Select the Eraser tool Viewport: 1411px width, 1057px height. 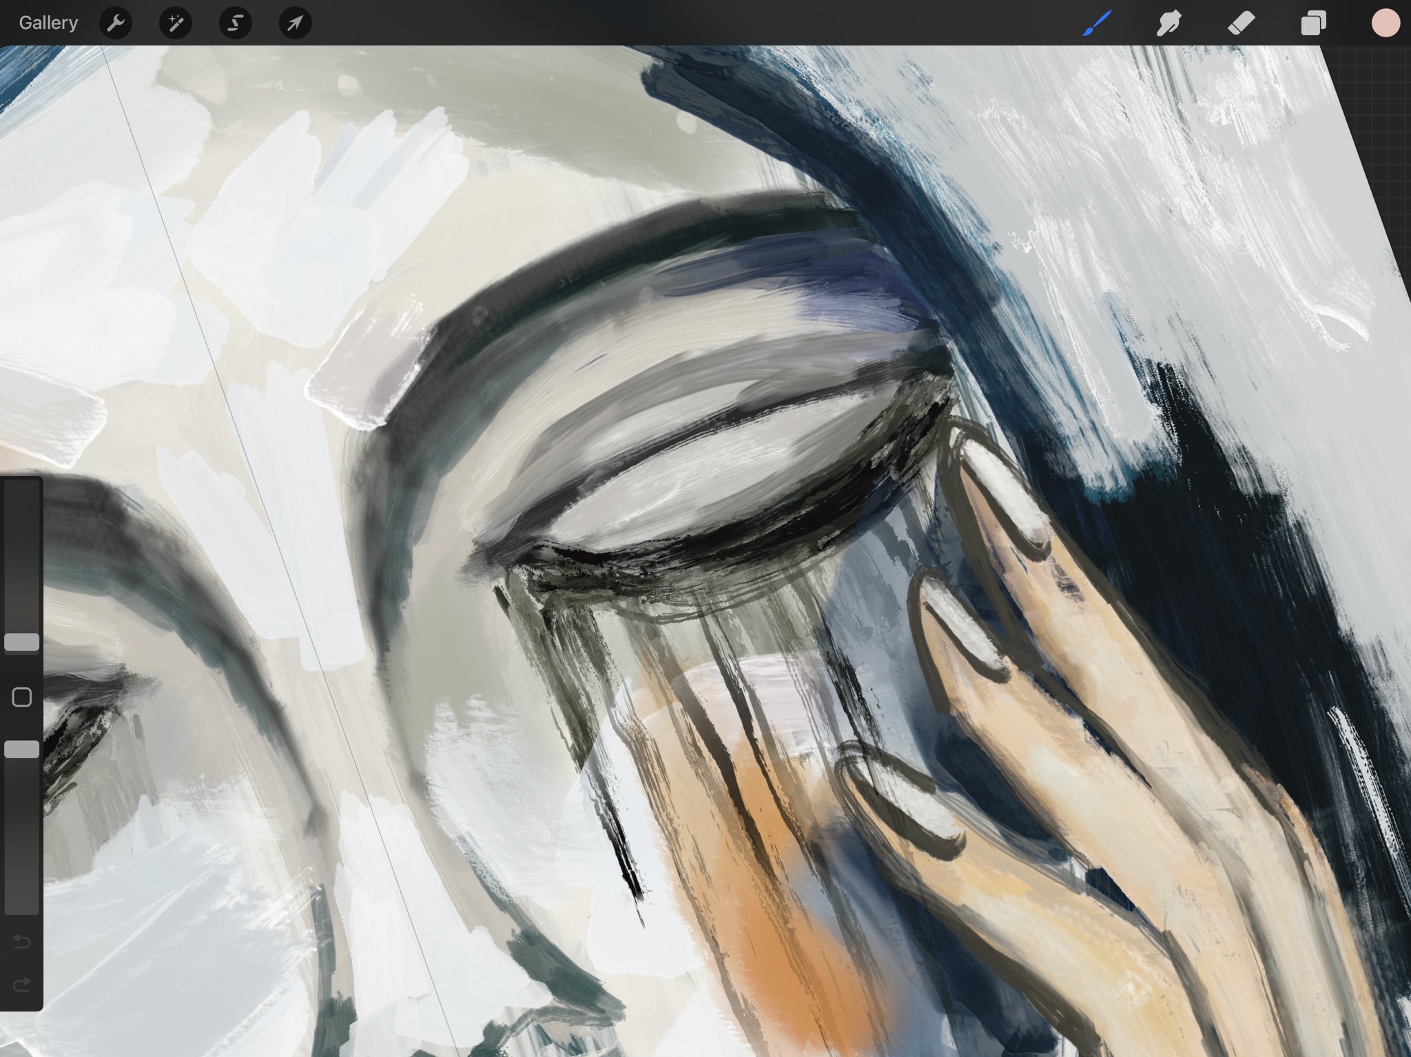coord(1242,23)
